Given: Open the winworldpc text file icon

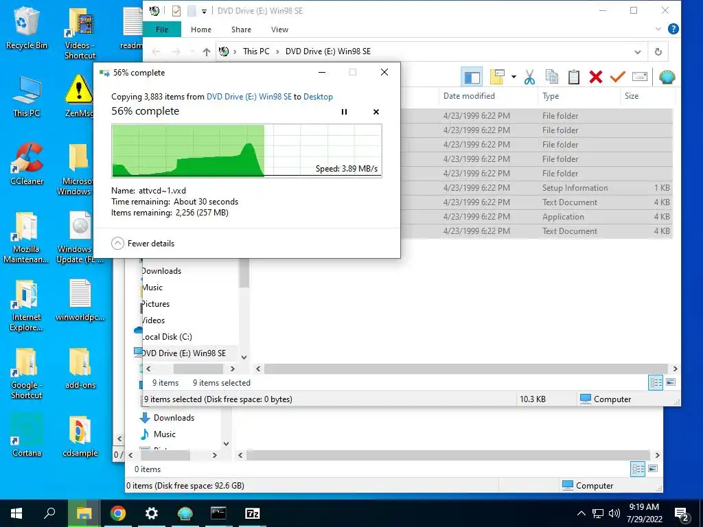Looking at the screenshot, I should tap(80, 301).
